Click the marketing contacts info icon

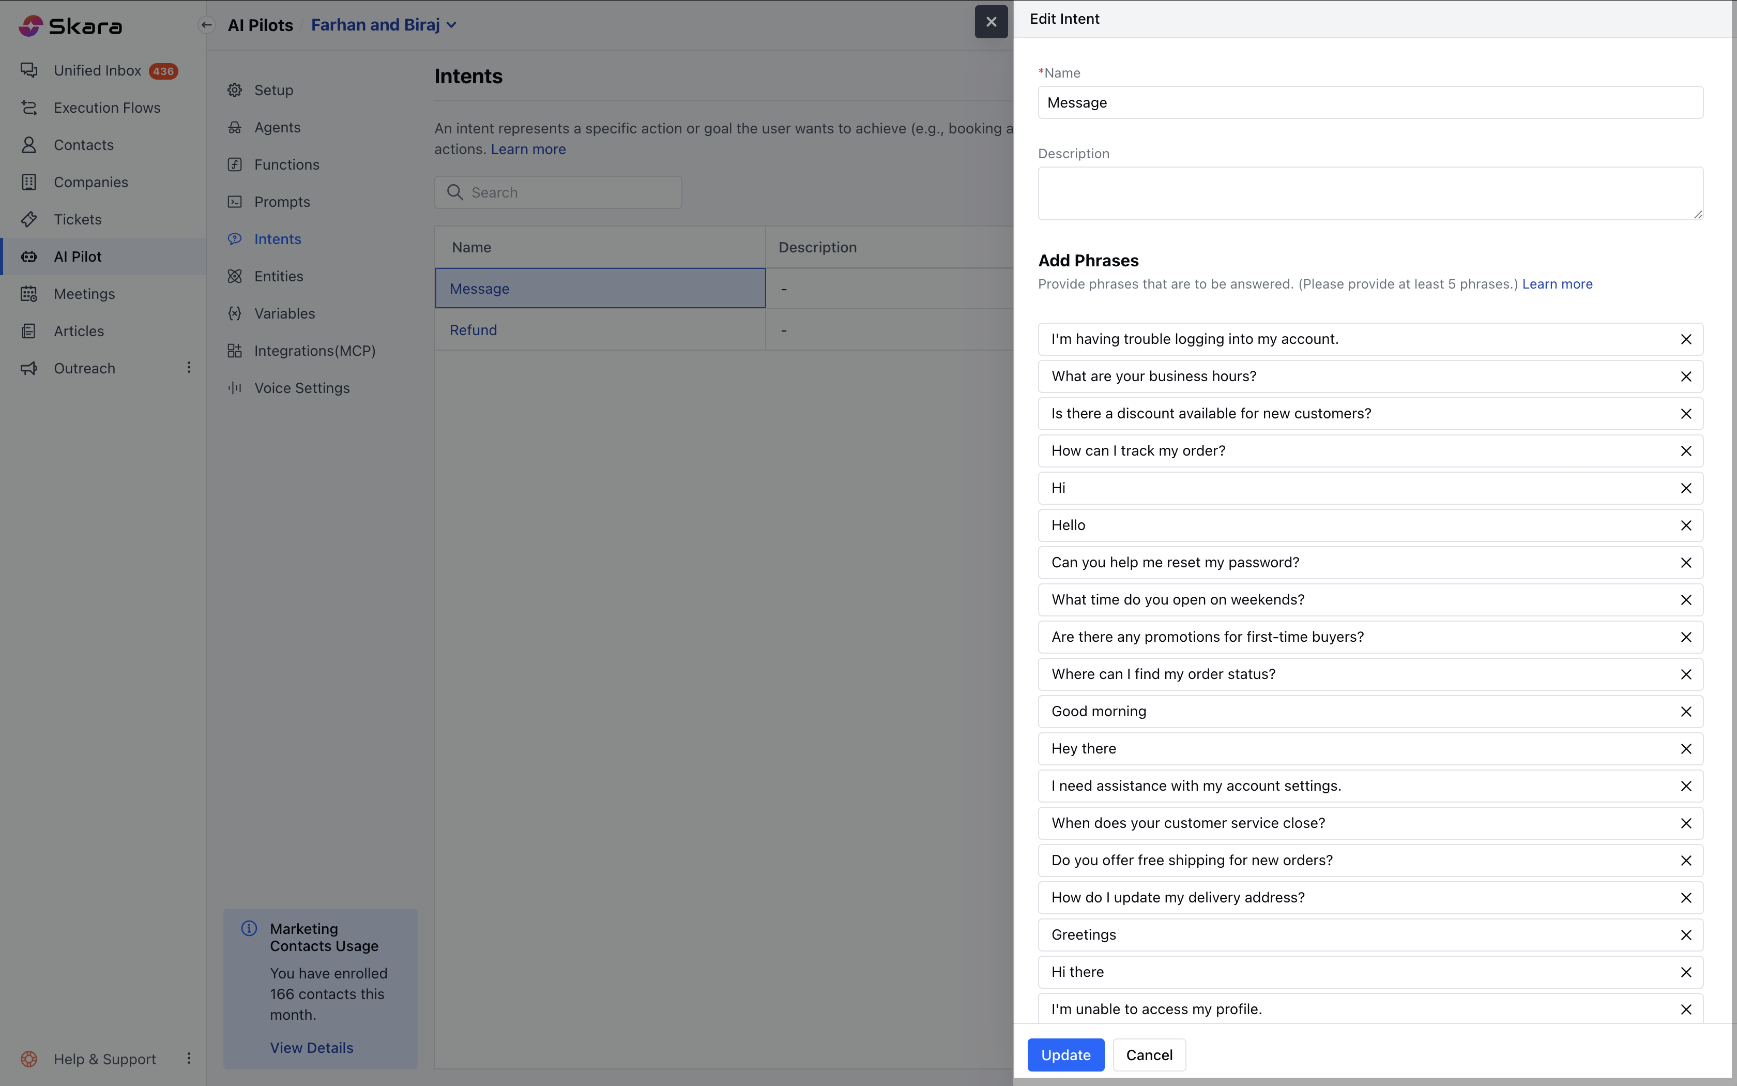(249, 929)
